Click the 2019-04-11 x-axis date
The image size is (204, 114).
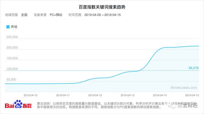click(x=63, y=95)
